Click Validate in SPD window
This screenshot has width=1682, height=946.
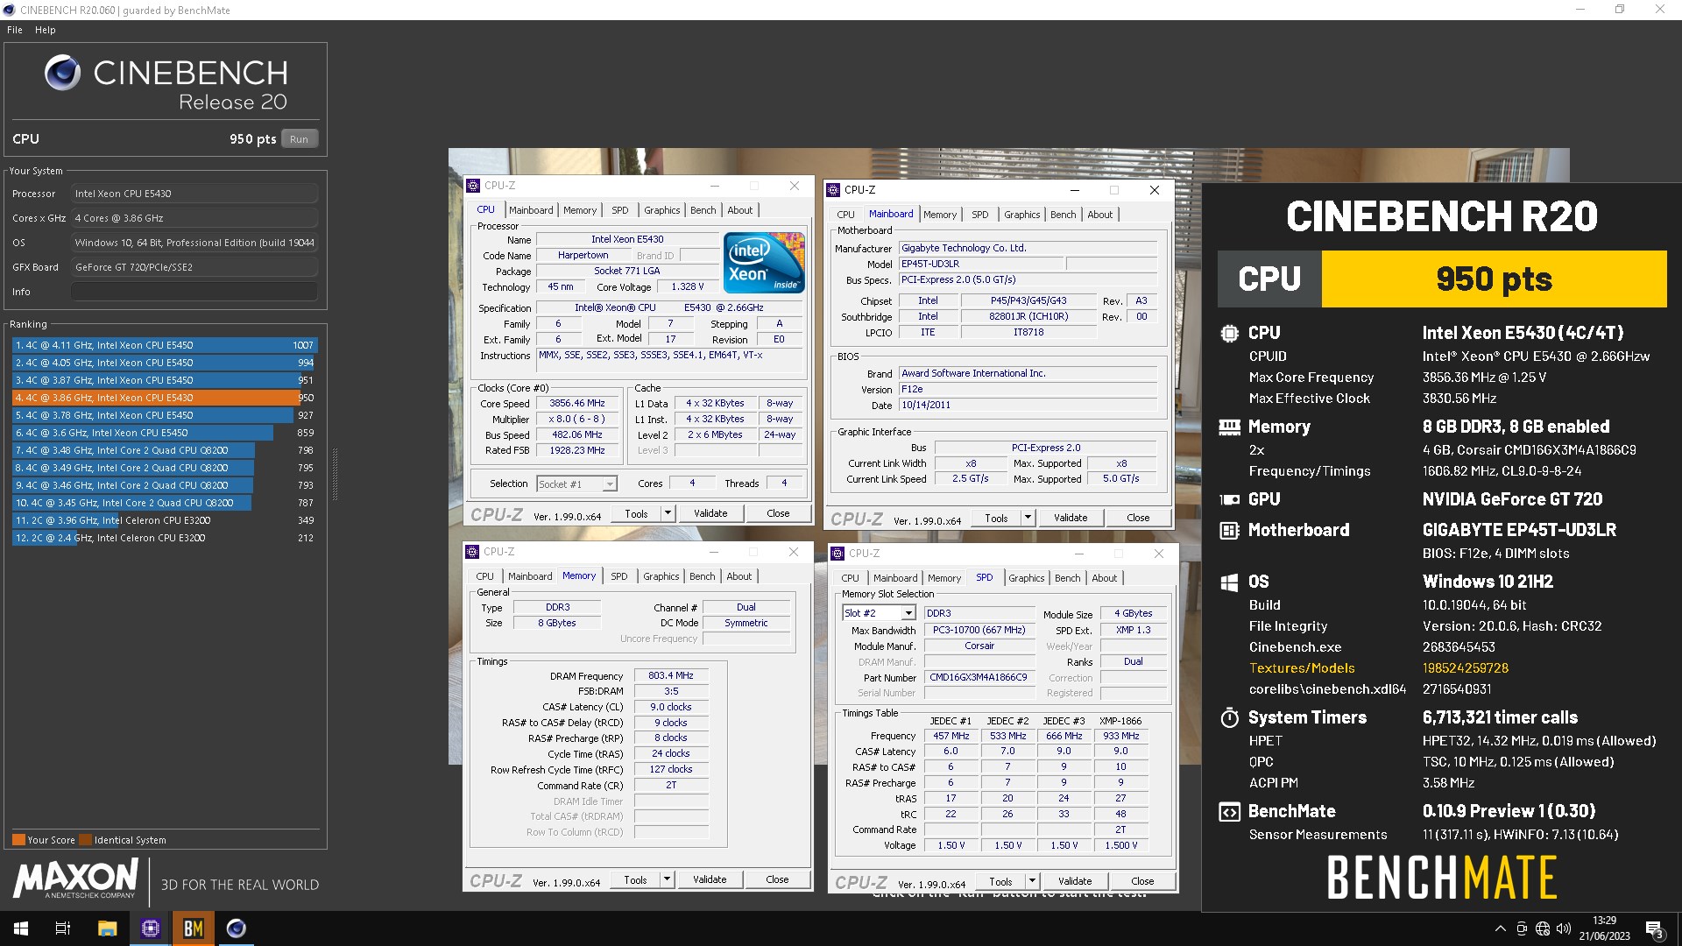(x=1075, y=881)
